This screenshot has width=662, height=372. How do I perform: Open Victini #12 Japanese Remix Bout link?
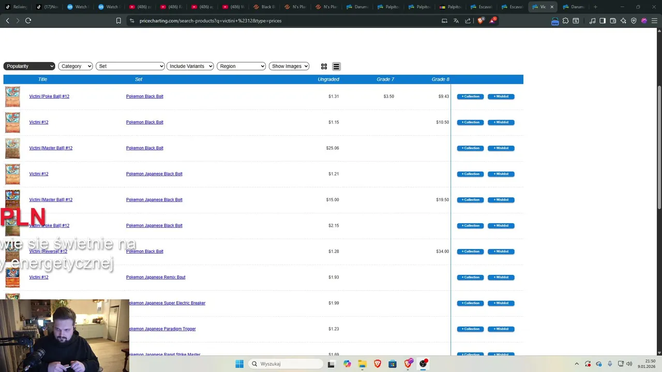(39, 277)
